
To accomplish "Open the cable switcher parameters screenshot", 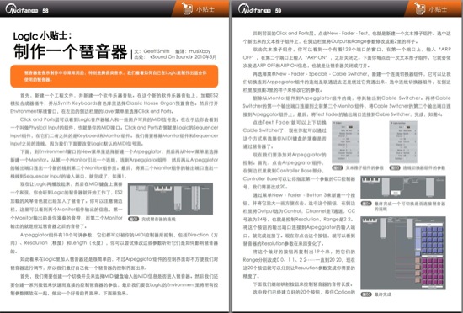I will pyautogui.click(x=403, y=142).
